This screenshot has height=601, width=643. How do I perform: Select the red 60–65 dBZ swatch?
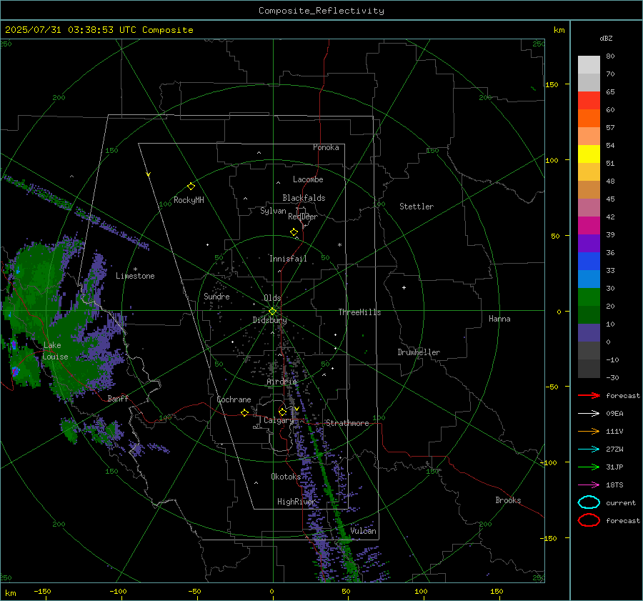[589, 101]
